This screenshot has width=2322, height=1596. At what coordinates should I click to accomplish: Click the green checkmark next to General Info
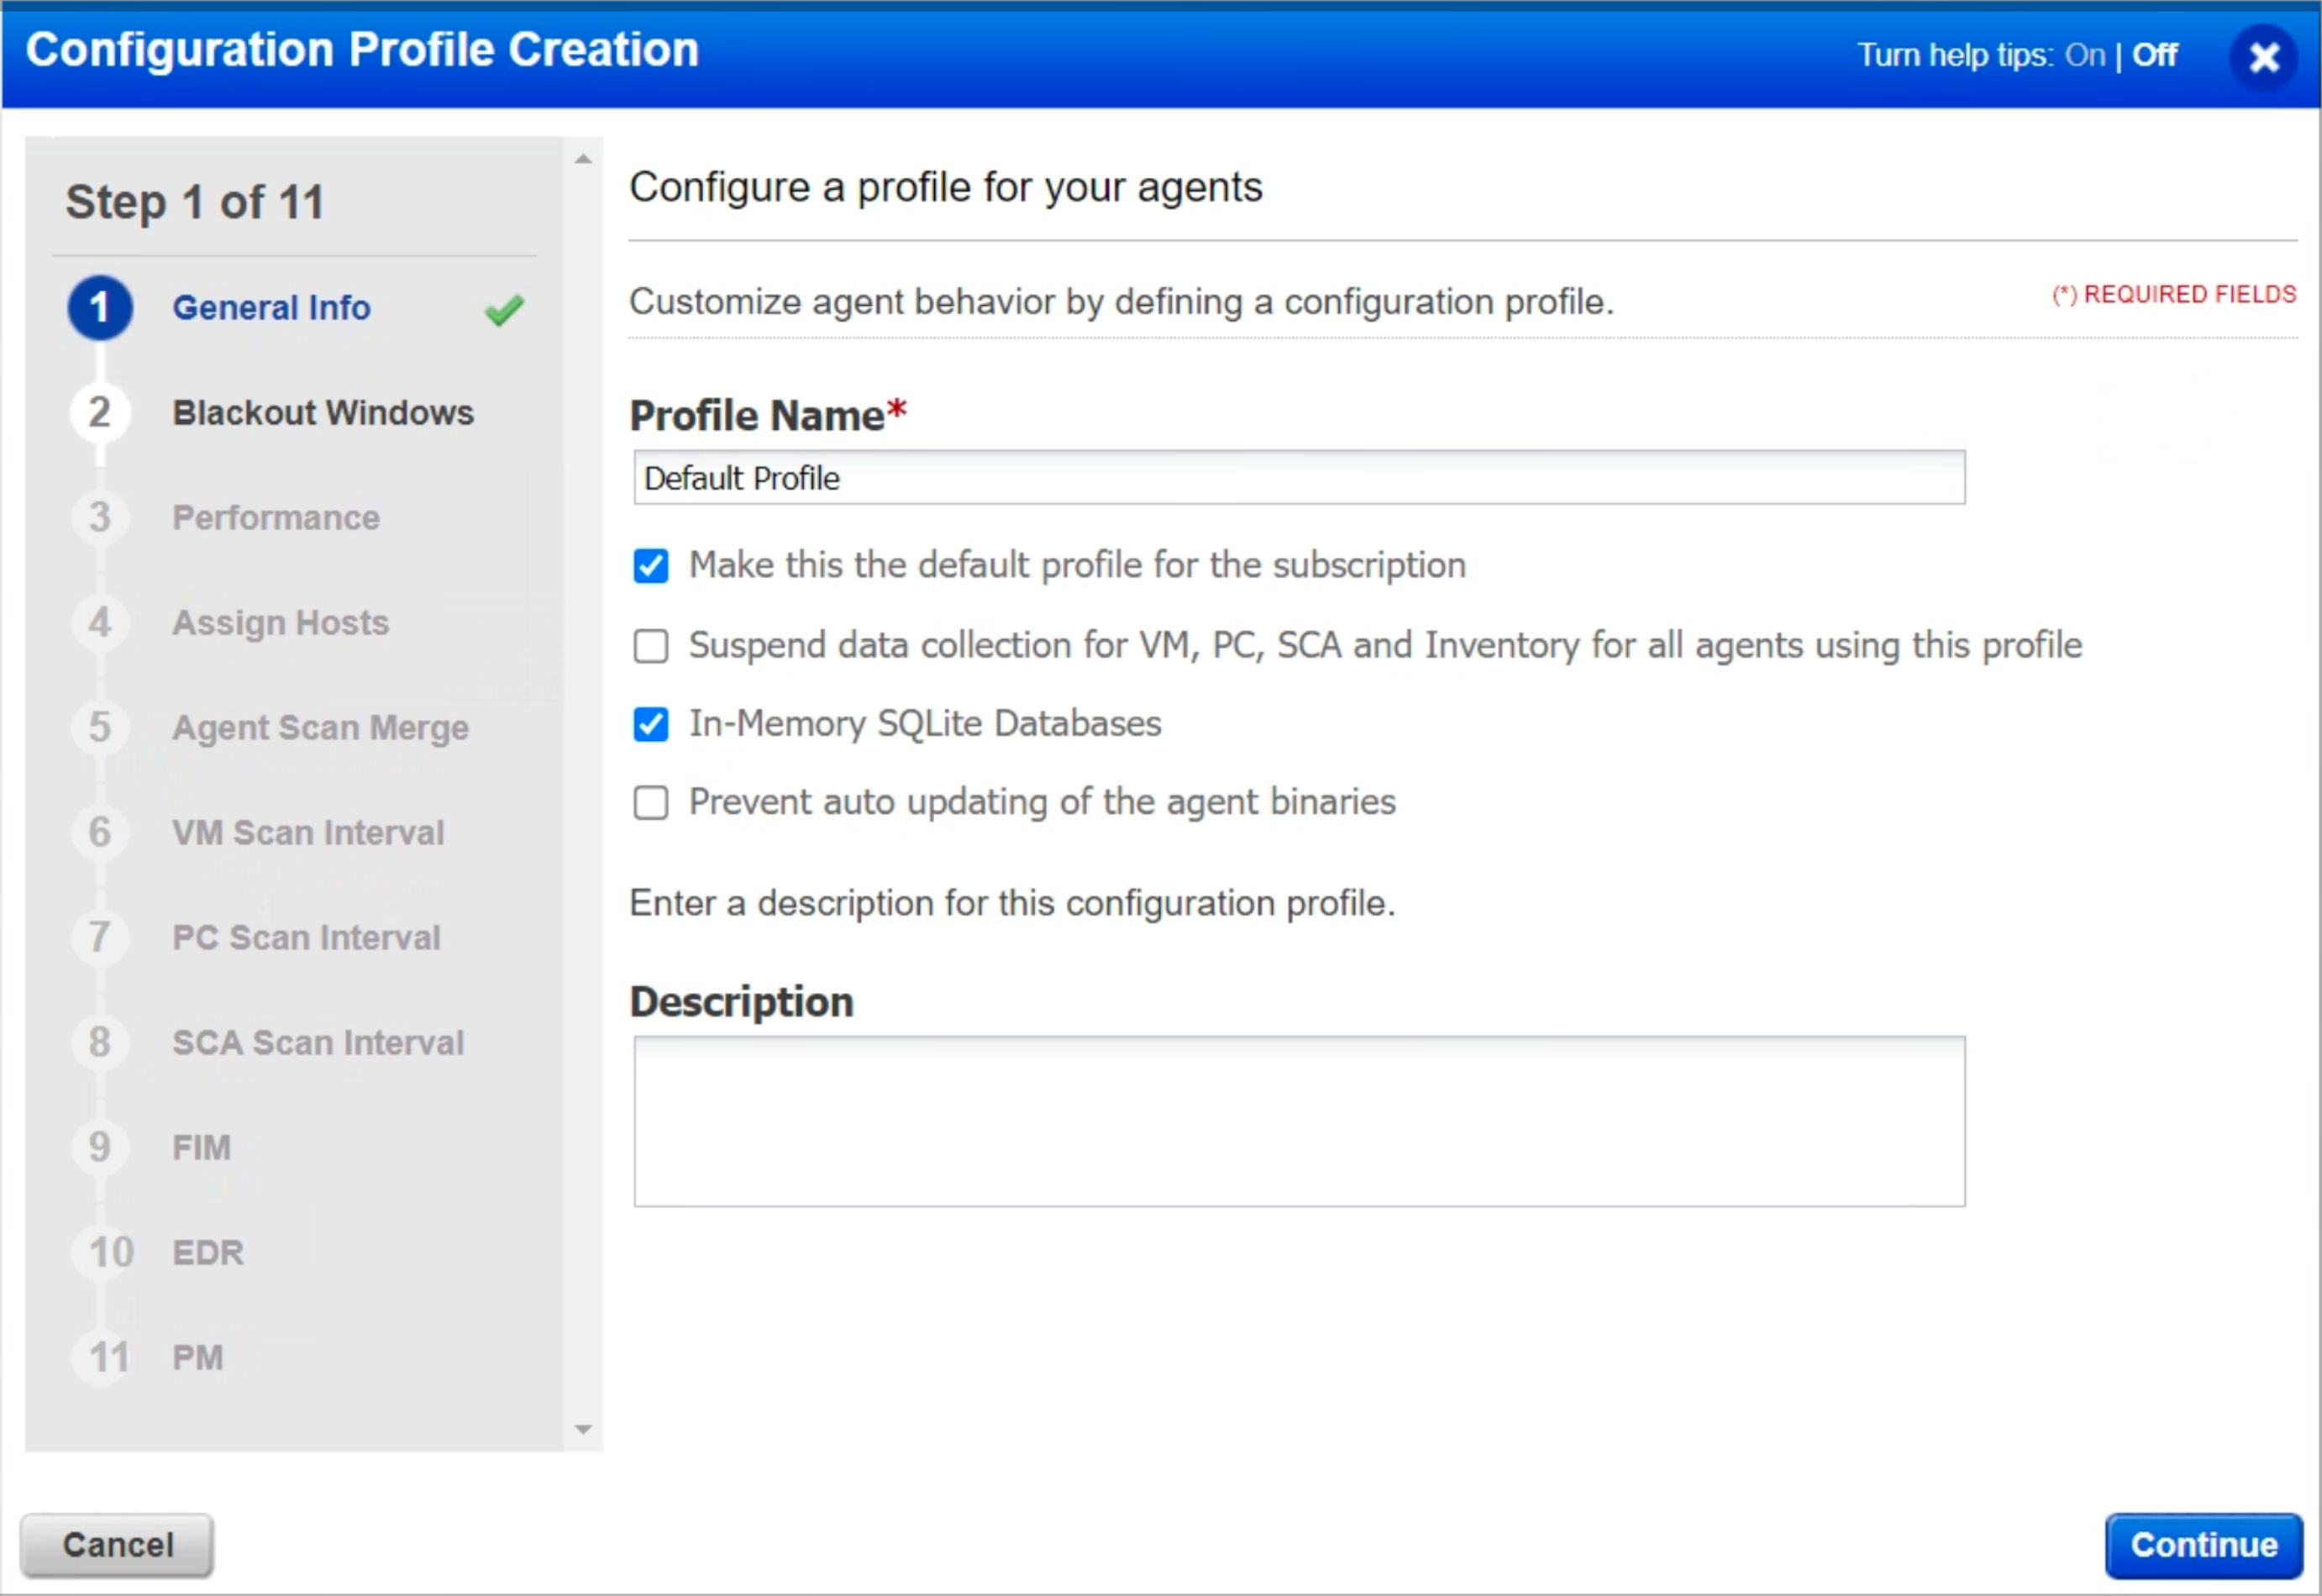pos(504,310)
